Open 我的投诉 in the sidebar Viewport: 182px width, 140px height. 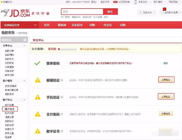click(x=9, y=94)
